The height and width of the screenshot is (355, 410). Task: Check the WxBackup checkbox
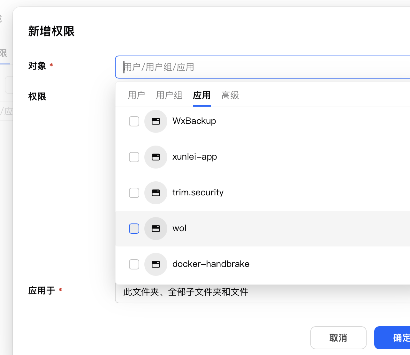(134, 121)
